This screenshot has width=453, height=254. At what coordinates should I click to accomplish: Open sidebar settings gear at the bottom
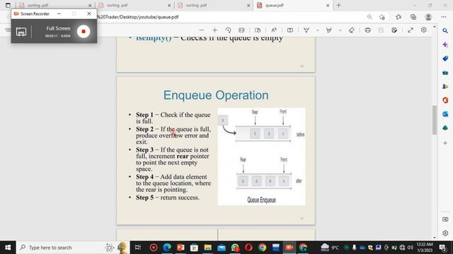click(x=445, y=233)
